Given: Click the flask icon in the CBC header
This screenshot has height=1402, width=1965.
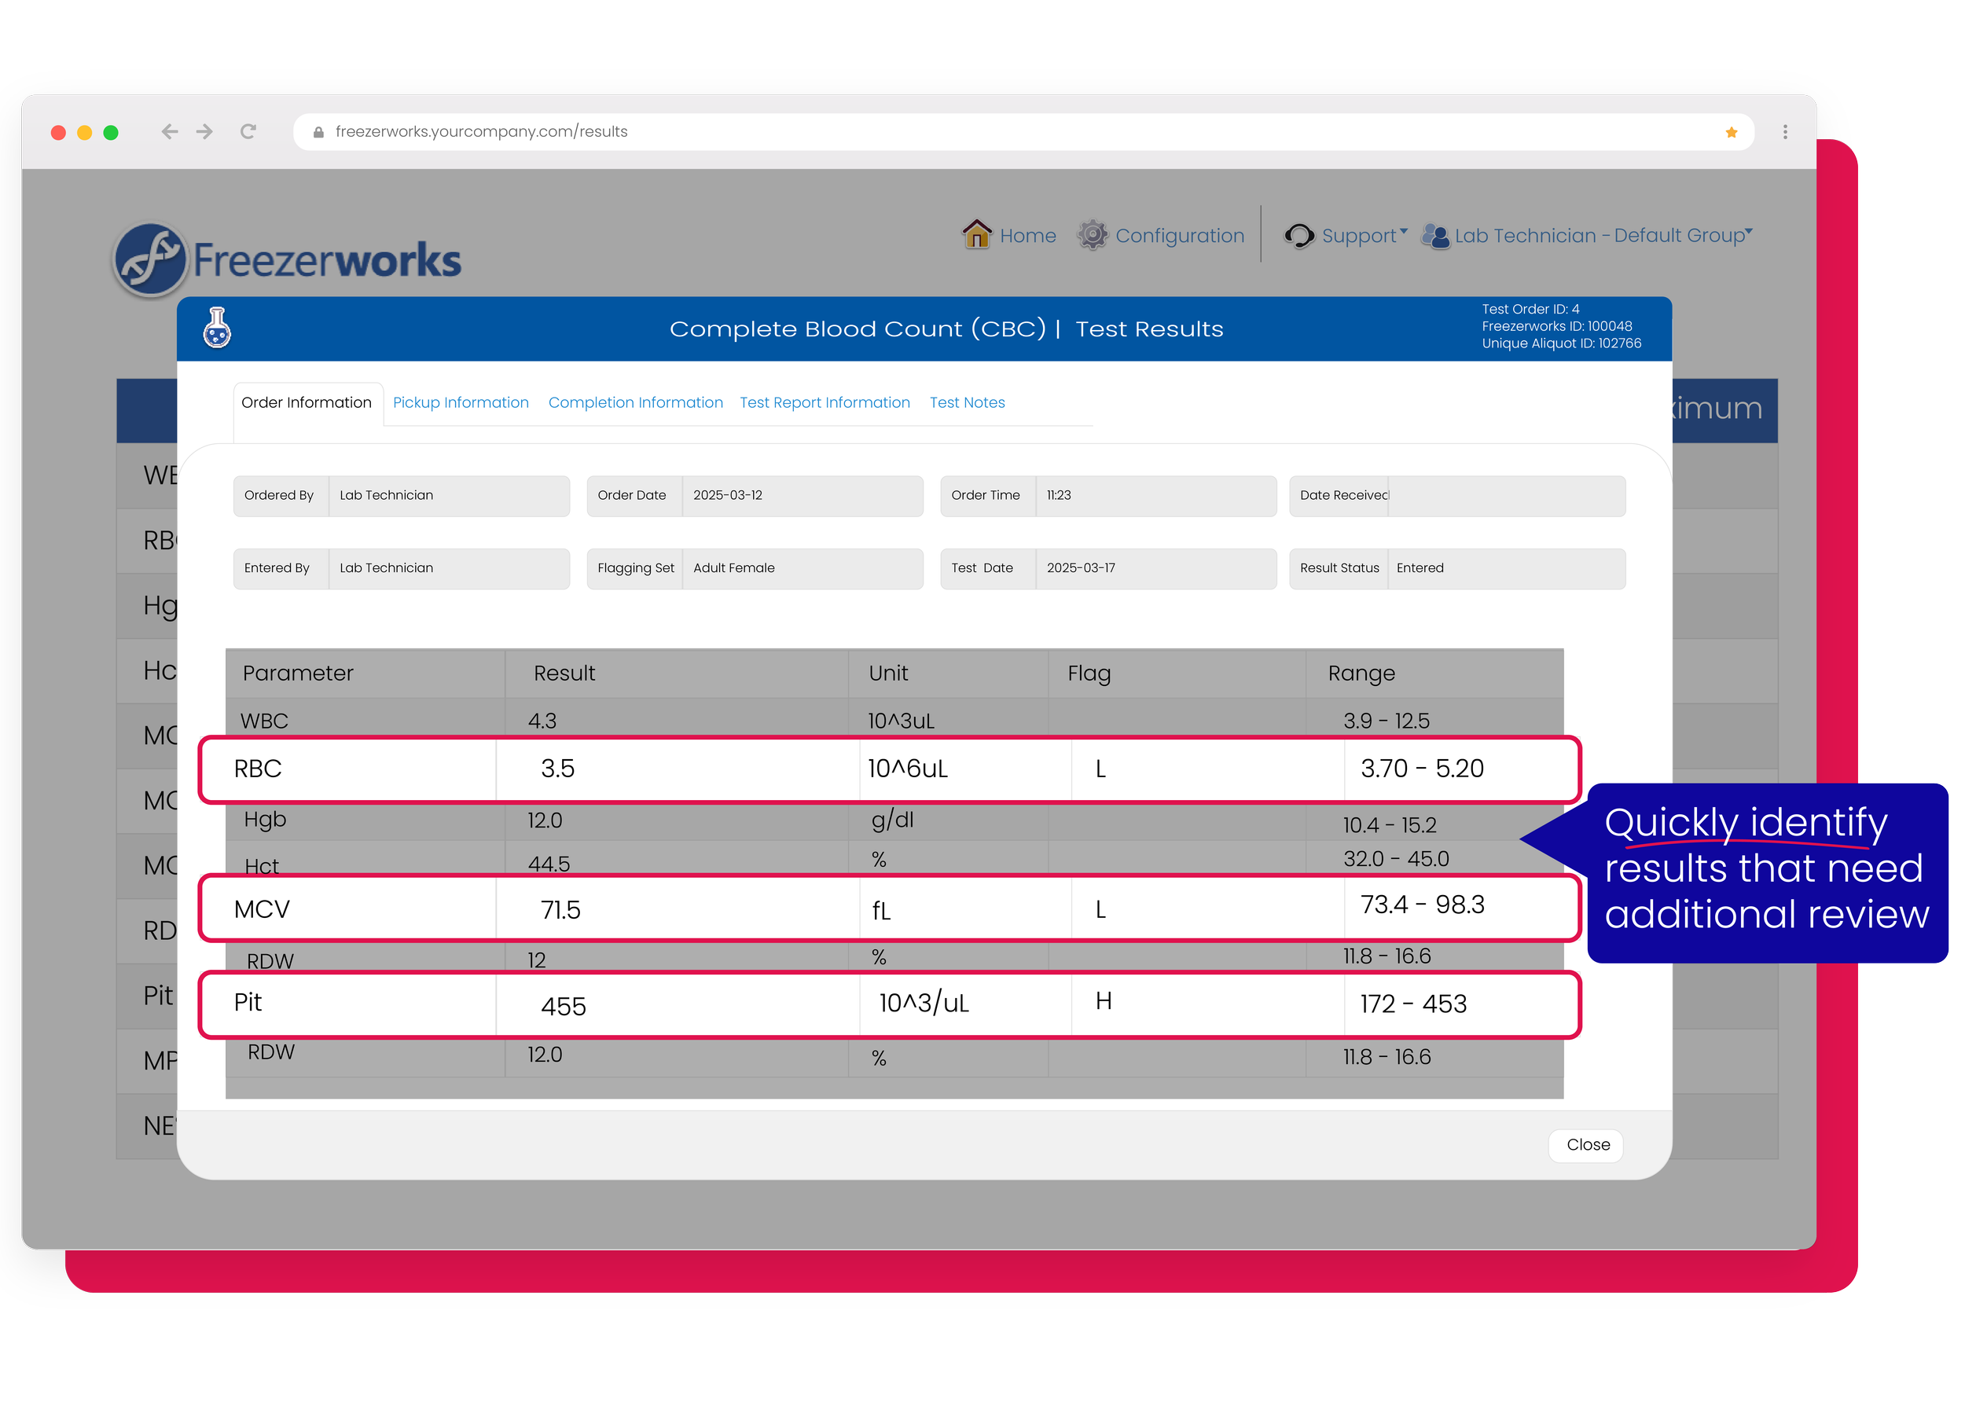Looking at the screenshot, I should pos(217,328).
